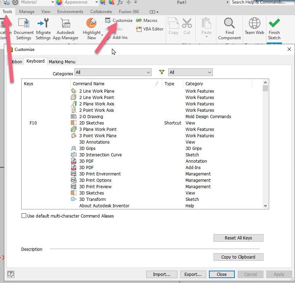The height and width of the screenshot is (283, 295).
Task: Expand the Appearance dropdown
Action: click(97, 2)
